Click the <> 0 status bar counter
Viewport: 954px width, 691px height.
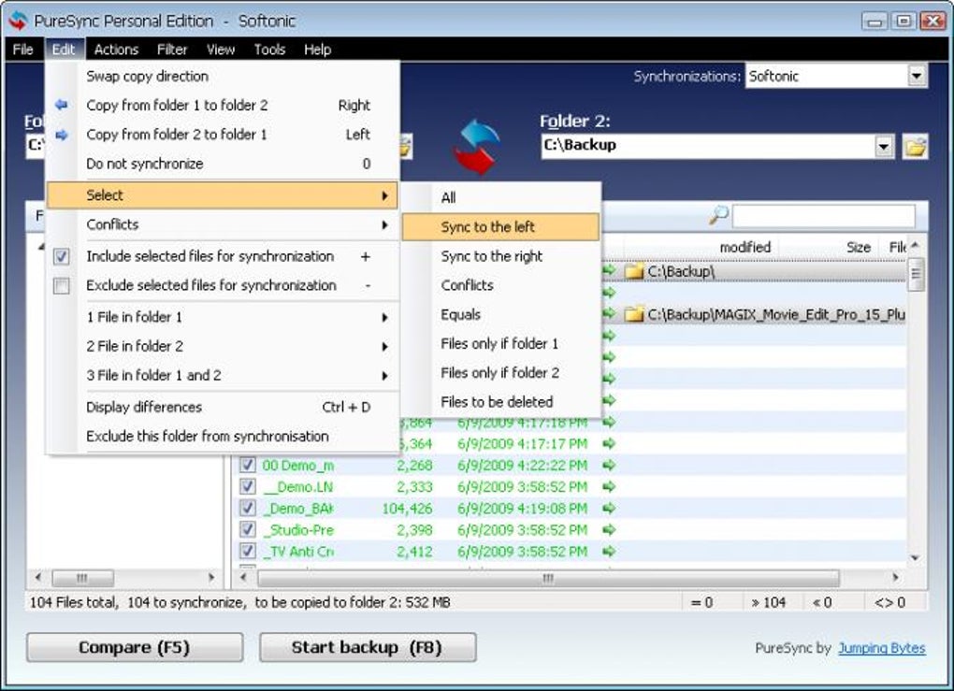tap(889, 602)
